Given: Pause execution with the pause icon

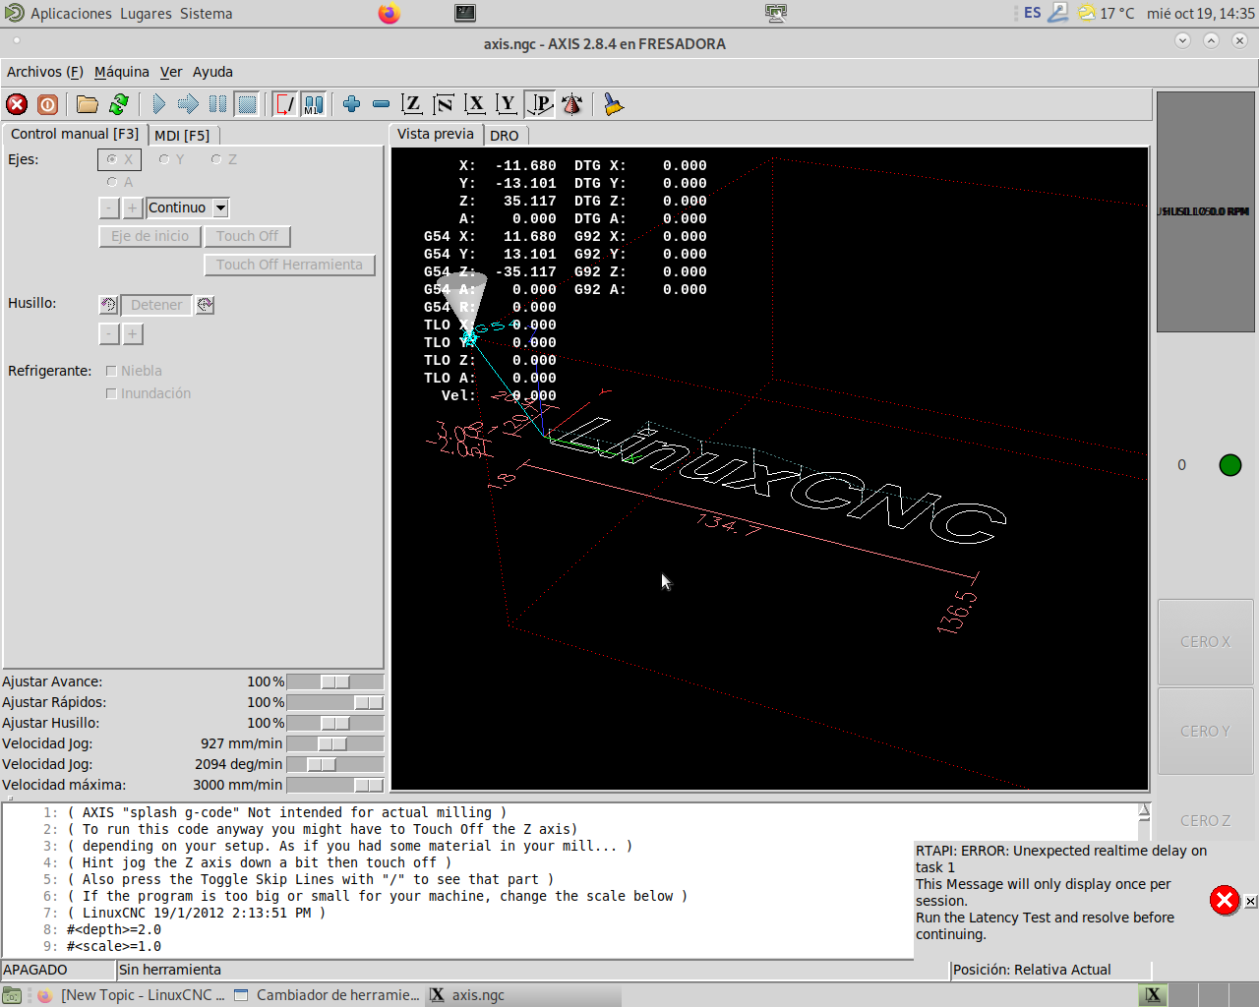Looking at the screenshot, I should click(x=217, y=104).
